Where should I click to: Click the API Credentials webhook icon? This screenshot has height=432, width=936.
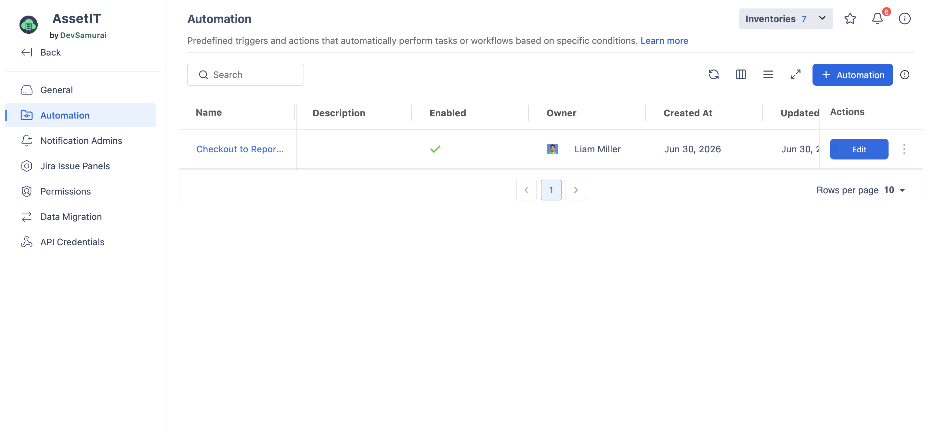pyautogui.click(x=27, y=242)
